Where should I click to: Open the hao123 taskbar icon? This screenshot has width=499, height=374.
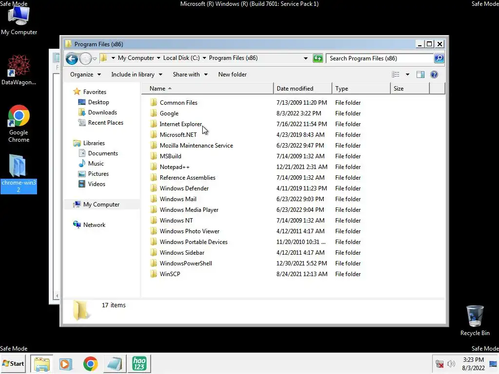(x=139, y=363)
